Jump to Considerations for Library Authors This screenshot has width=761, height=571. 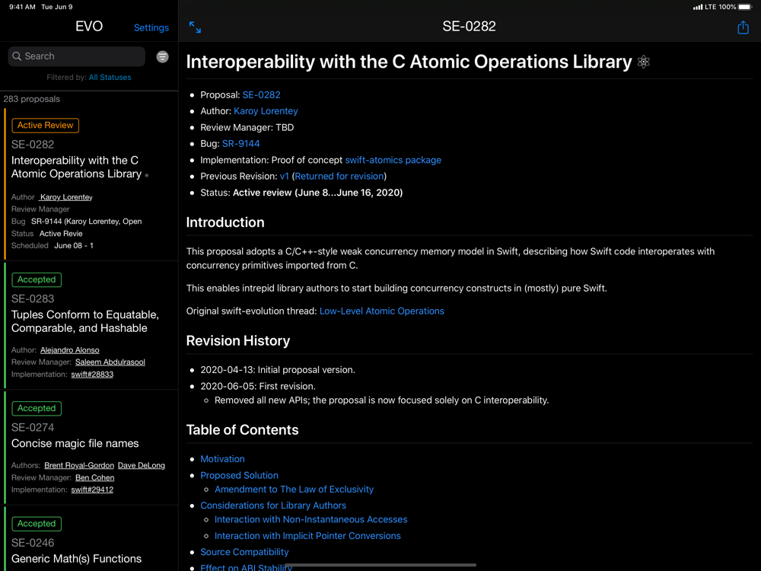tap(273, 506)
